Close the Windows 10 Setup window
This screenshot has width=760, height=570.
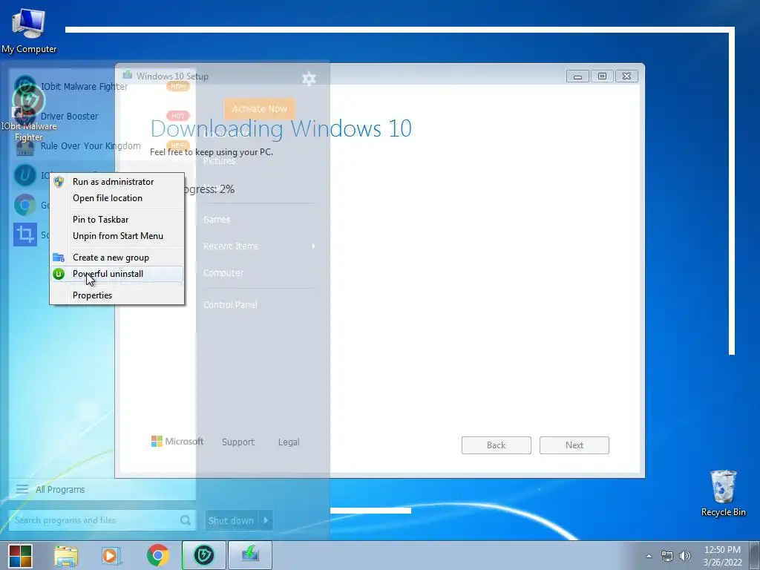[x=626, y=76]
